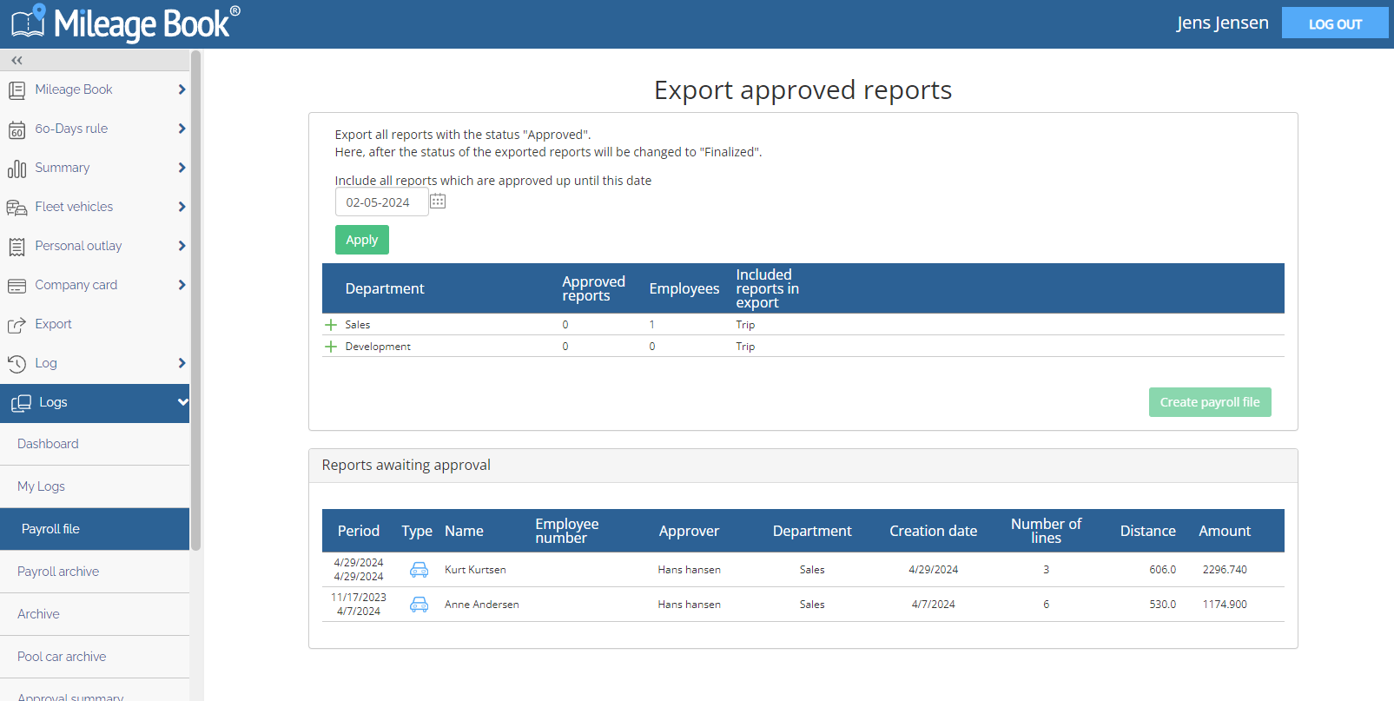Expand Company card submenu chevron
The height and width of the screenshot is (701, 1394).
(x=182, y=285)
